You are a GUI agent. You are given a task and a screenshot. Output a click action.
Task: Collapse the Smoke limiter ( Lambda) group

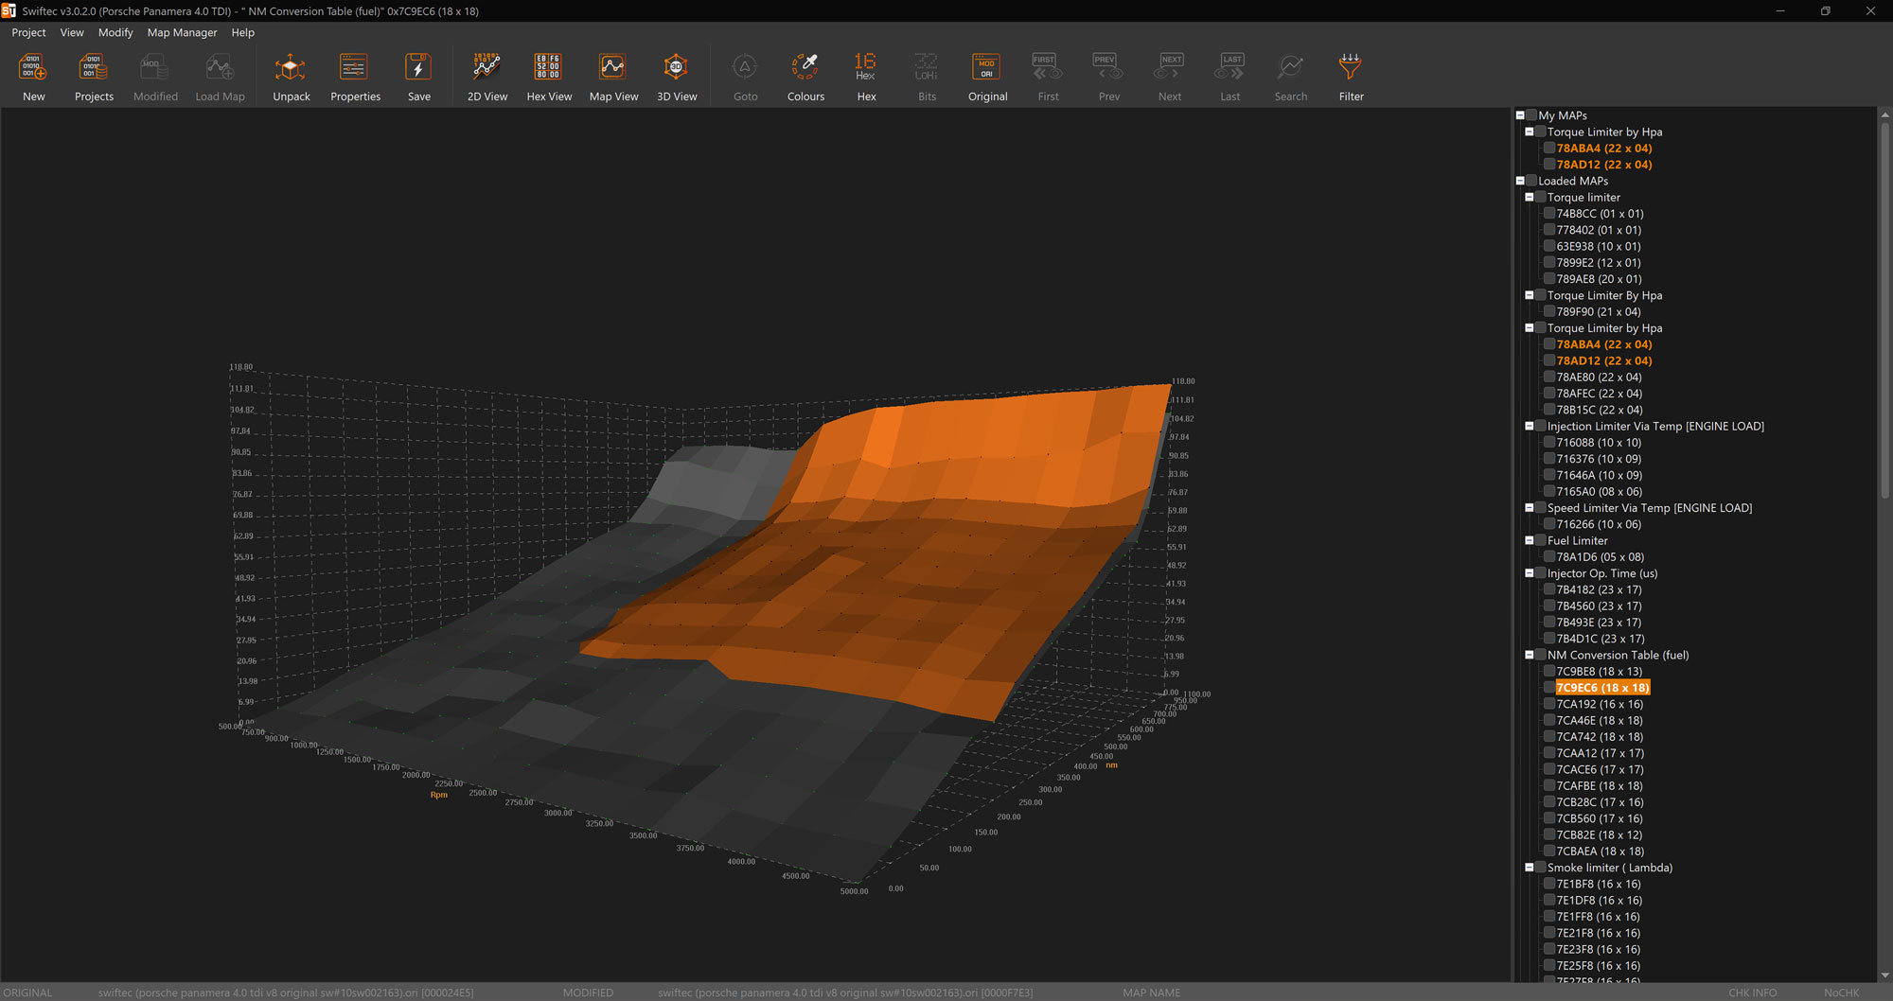pyautogui.click(x=1530, y=868)
